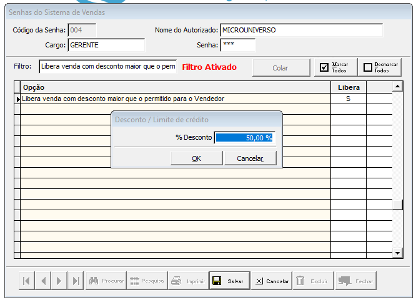Click the grid scrollbar down arrow

397,253
